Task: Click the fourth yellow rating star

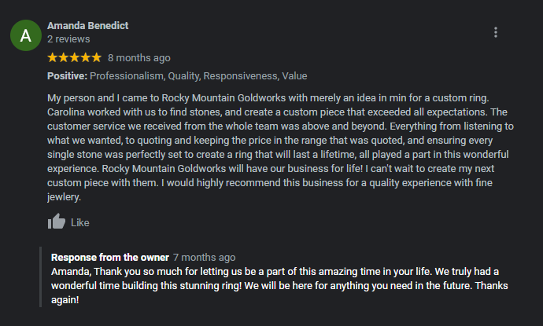Action: pyautogui.click(x=86, y=57)
